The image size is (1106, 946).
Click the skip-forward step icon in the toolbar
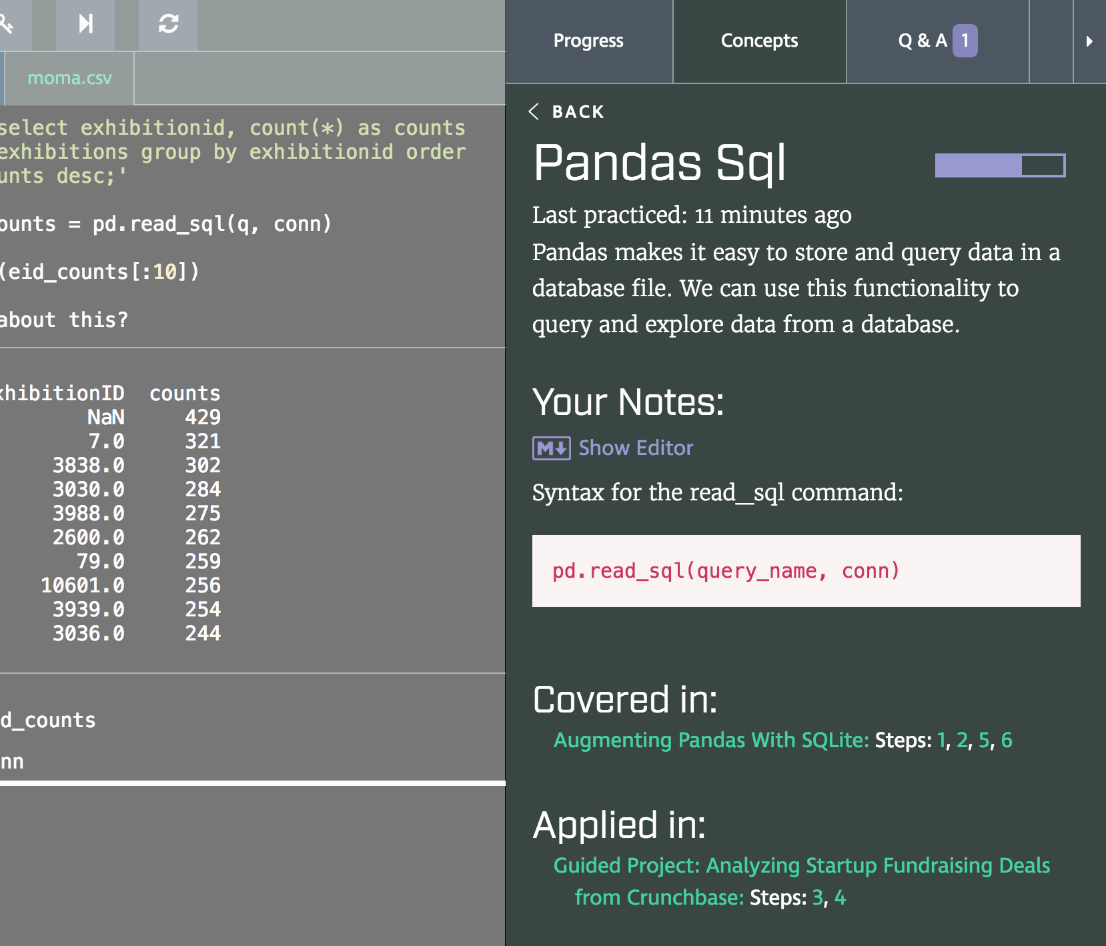pos(85,25)
